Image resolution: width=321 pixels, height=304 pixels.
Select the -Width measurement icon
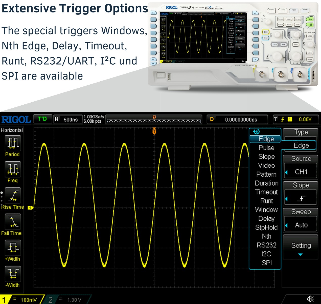[x=13, y=274]
